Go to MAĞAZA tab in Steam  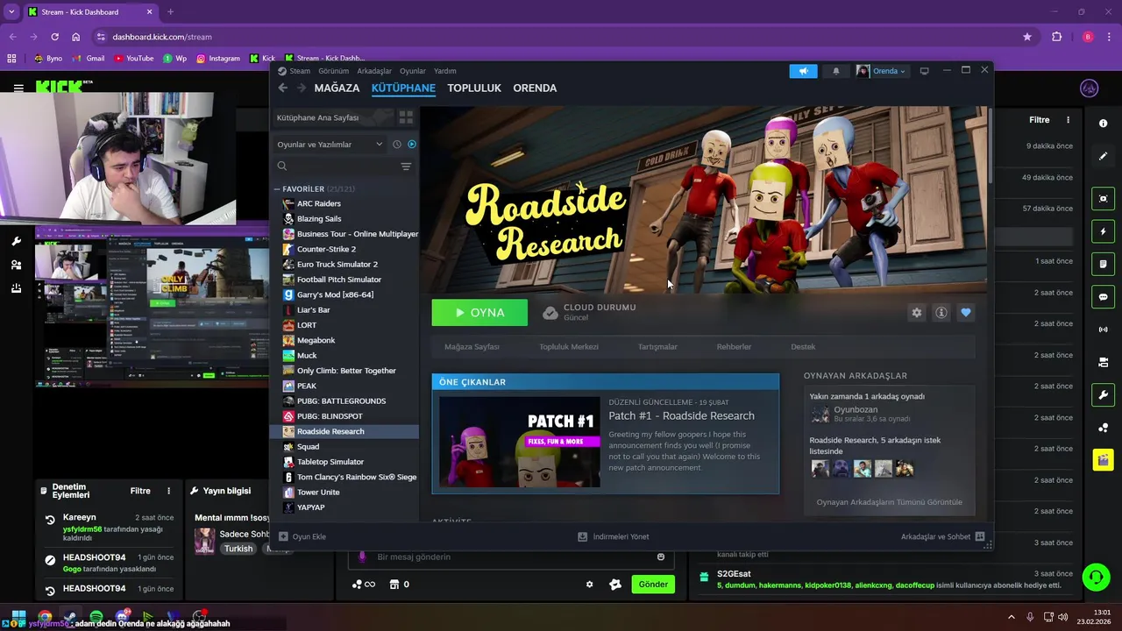(337, 88)
